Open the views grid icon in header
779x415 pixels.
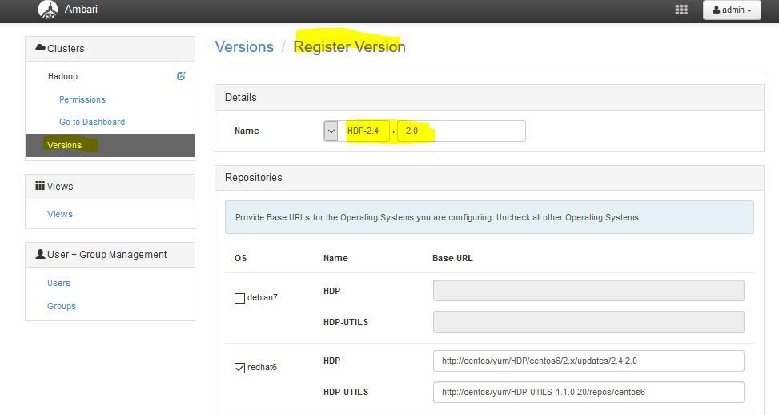[681, 10]
